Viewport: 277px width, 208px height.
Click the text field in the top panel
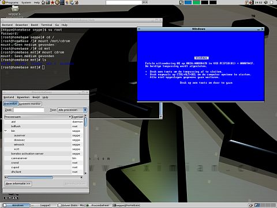(123, 2)
